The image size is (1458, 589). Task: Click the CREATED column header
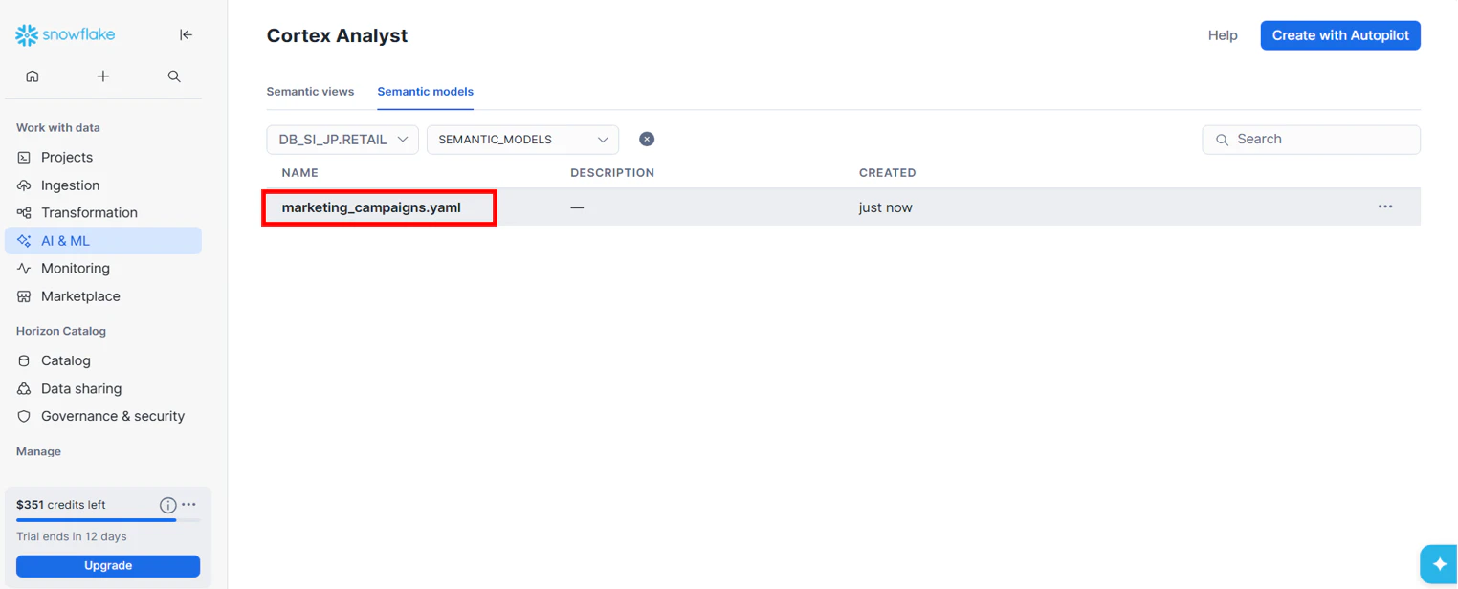click(x=887, y=173)
